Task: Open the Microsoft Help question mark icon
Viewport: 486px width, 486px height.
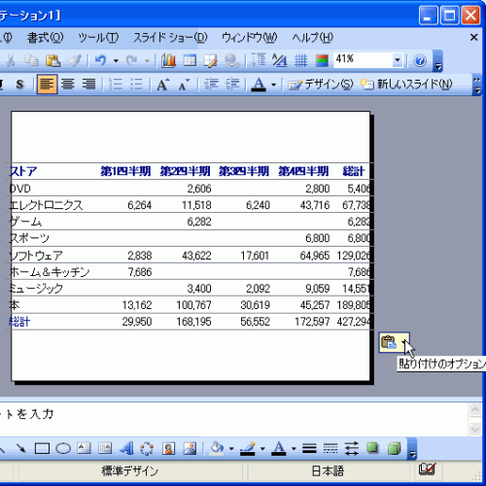Action: tap(420, 60)
